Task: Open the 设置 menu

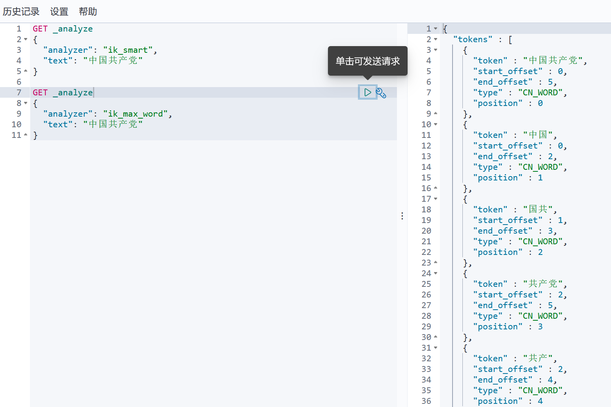Action: [59, 11]
